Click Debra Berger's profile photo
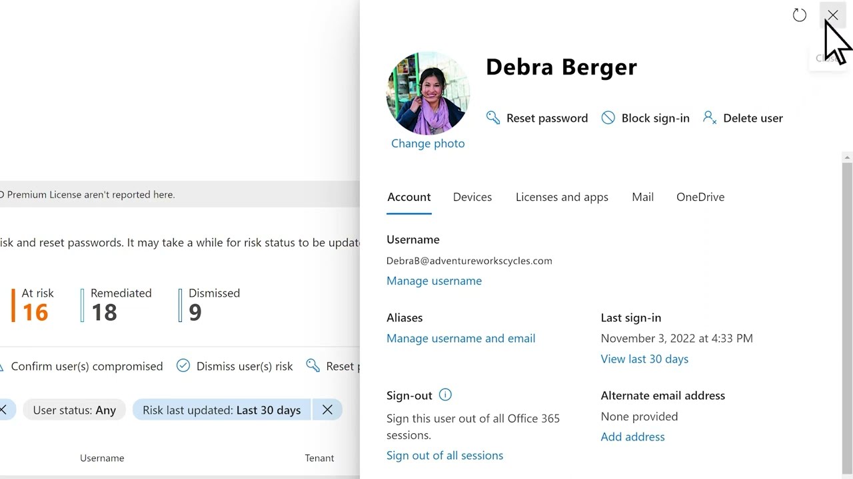The width and height of the screenshot is (853, 479). point(428,93)
